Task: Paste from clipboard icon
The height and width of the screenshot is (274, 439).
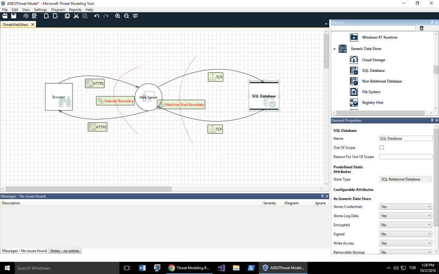Action: click(x=85, y=16)
